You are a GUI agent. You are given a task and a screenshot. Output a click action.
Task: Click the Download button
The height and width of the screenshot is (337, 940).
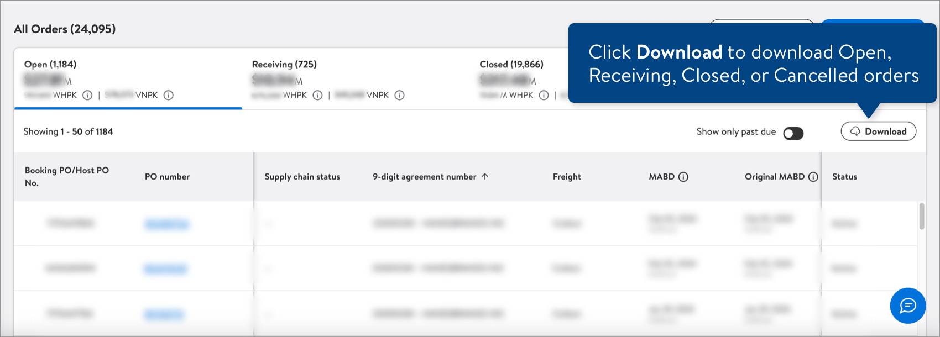click(x=879, y=131)
